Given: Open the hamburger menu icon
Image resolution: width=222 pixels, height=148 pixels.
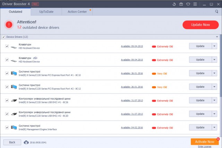Looking at the screenshot, I should click(195, 4).
